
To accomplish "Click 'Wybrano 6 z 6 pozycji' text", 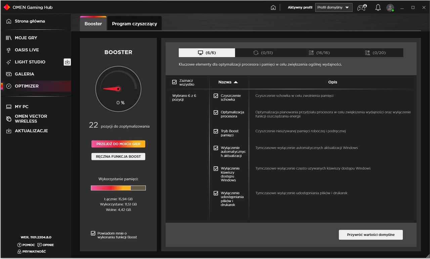I will click(x=184, y=98).
